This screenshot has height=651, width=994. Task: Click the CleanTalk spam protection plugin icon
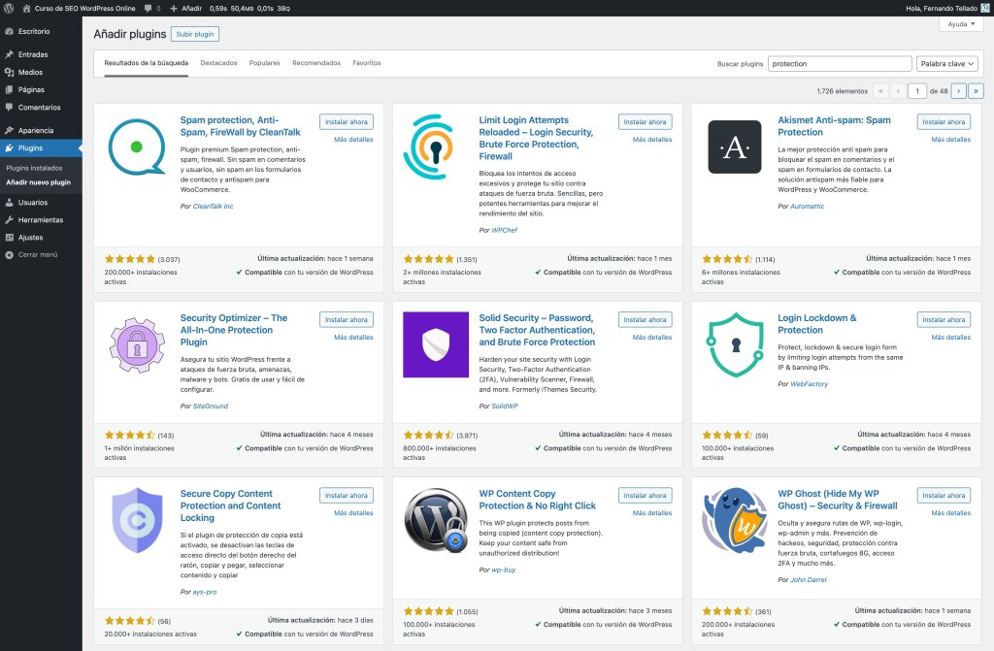pyautogui.click(x=137, y=147)
